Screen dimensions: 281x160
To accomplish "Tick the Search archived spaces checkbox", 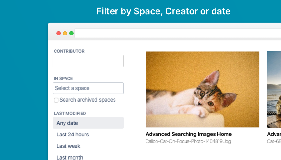I will click(x=56, y=100).
